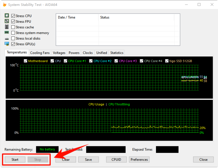
Task: Click the GPU monitor icon
Action: (x=7, y=44)
